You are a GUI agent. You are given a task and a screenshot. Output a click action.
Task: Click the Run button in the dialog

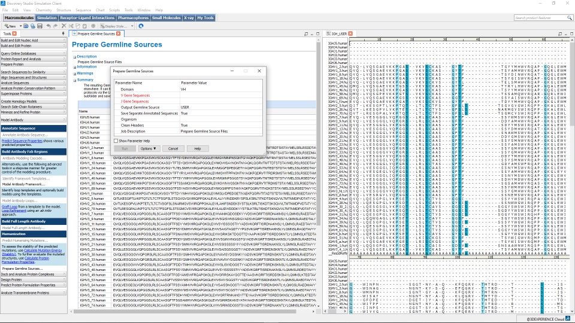coord(125,149)
